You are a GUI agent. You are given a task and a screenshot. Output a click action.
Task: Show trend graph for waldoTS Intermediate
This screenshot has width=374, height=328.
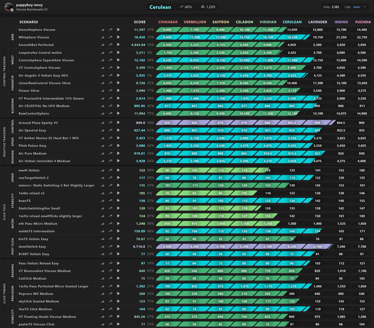point(110,231)
